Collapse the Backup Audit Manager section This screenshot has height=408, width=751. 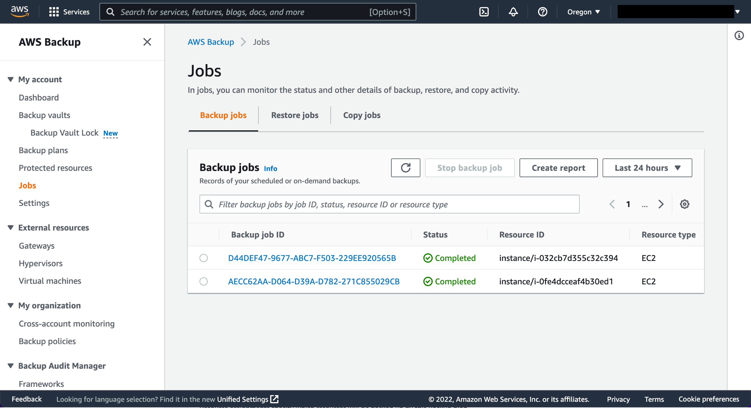click(11, 366)
